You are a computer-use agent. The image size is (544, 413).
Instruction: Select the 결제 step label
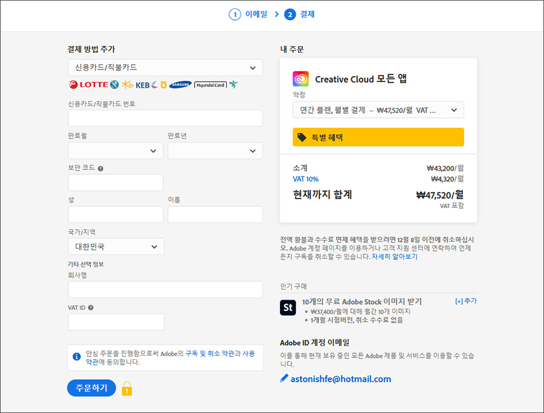308,15
